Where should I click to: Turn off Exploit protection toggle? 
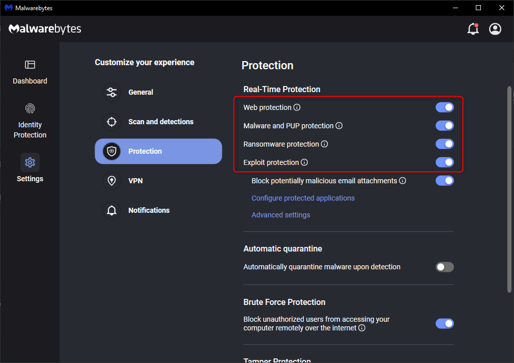444,162
